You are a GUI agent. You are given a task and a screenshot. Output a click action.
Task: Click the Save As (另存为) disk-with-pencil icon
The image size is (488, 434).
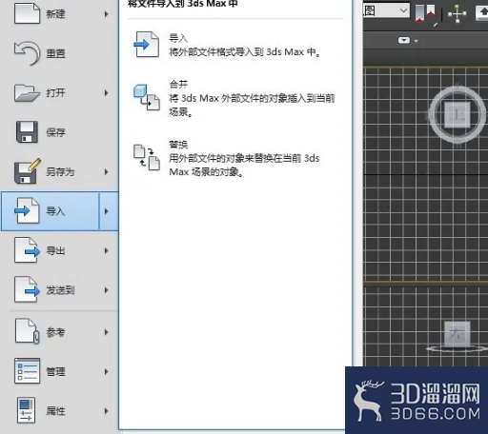[x=28, y=171]
